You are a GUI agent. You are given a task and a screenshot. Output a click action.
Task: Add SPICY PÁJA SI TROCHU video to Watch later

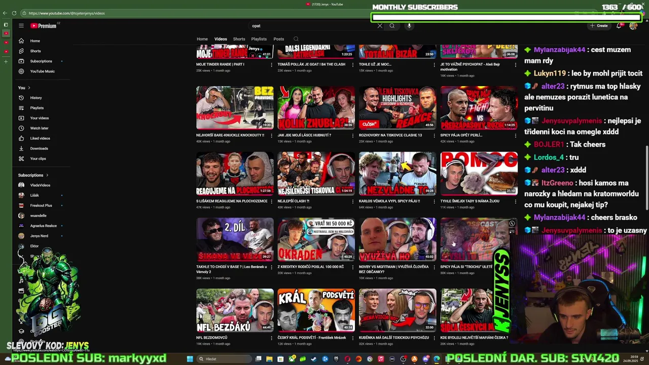click(x=512, y=224)
